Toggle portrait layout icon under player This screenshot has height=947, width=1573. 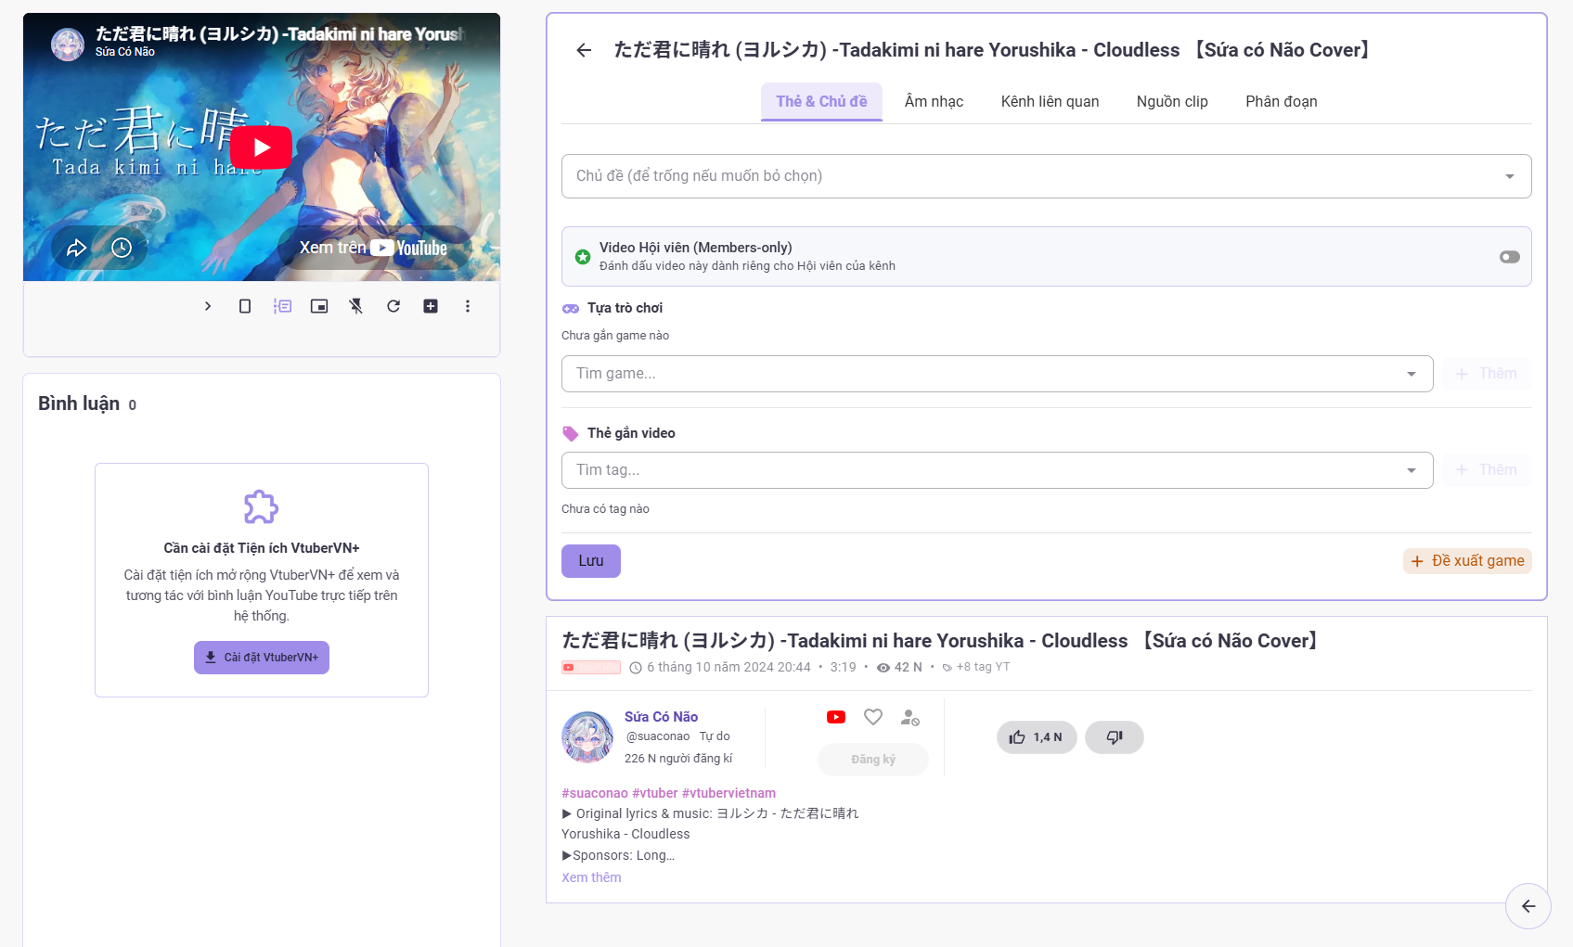tap(245, 306)
